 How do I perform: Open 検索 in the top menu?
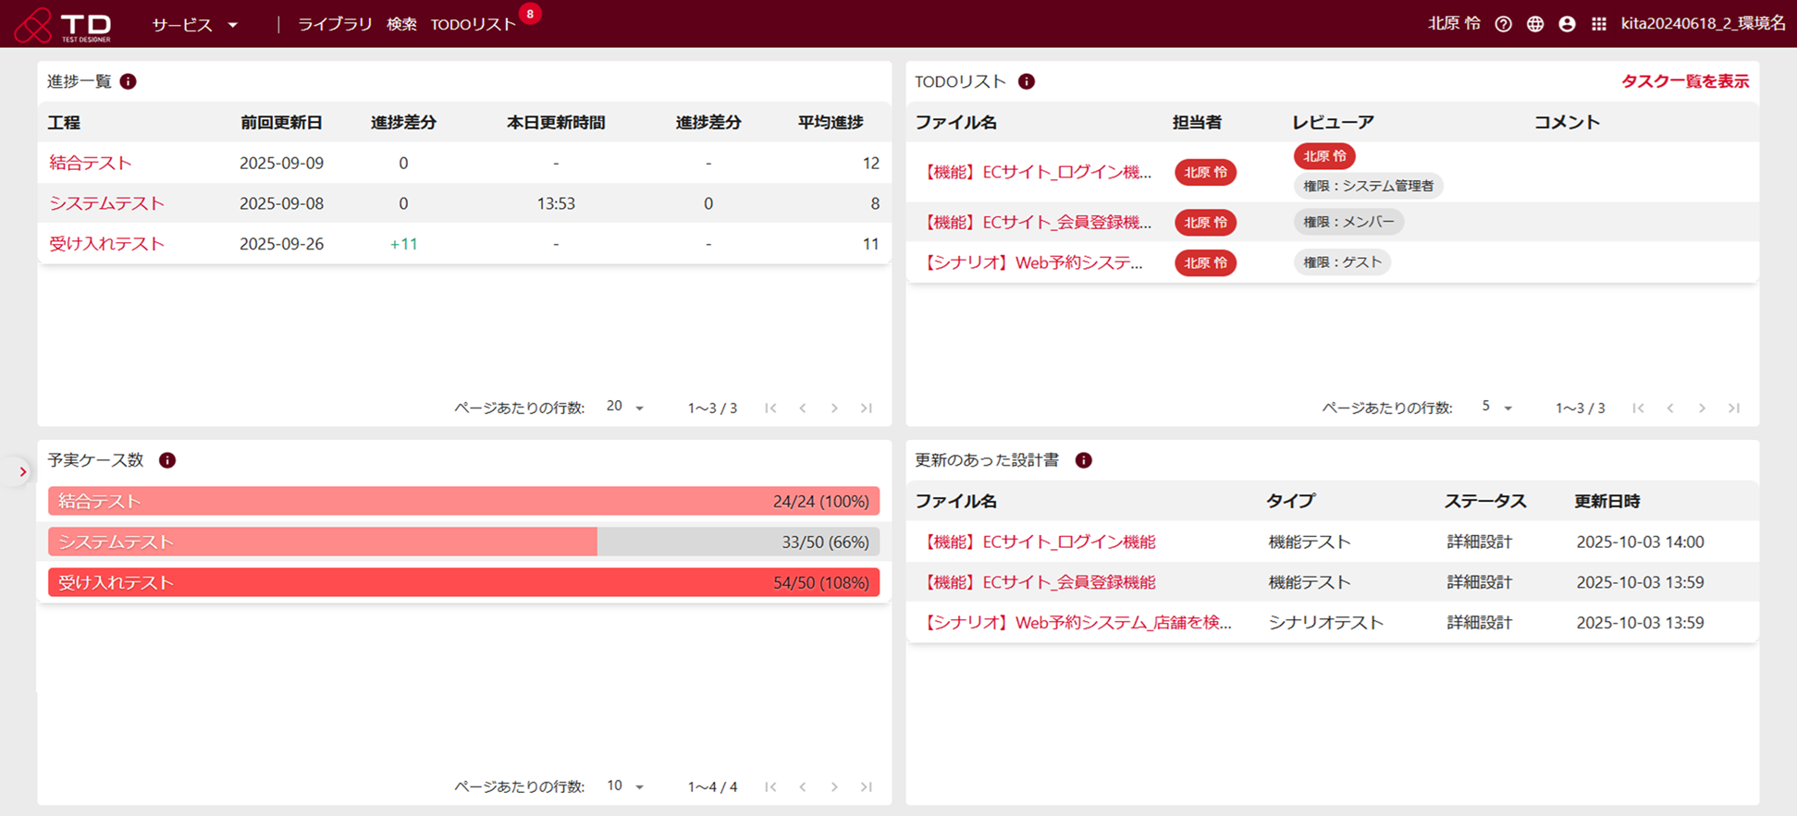[401, 24]
